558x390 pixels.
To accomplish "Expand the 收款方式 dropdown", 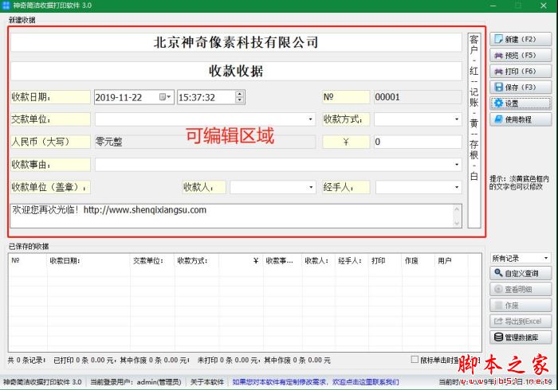I will (457, 119).
